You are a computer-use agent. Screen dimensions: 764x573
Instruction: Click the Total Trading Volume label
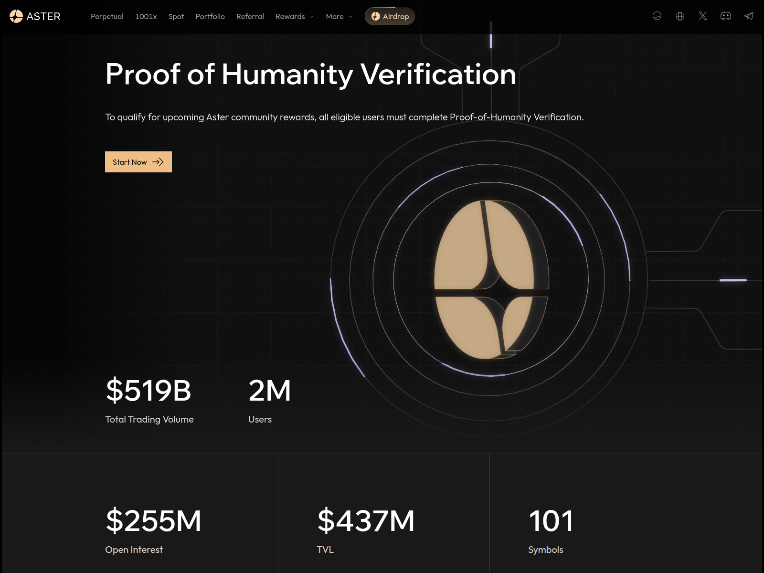pos(149,419)
